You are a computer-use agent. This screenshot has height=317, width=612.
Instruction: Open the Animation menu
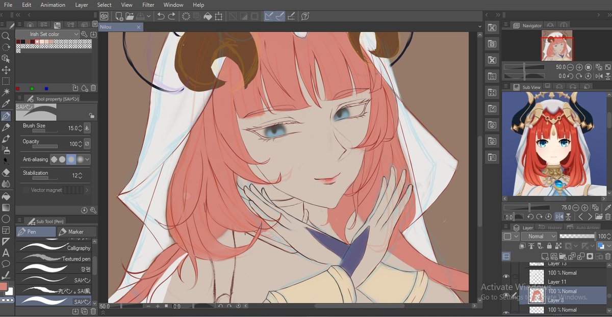click(53, 5)
